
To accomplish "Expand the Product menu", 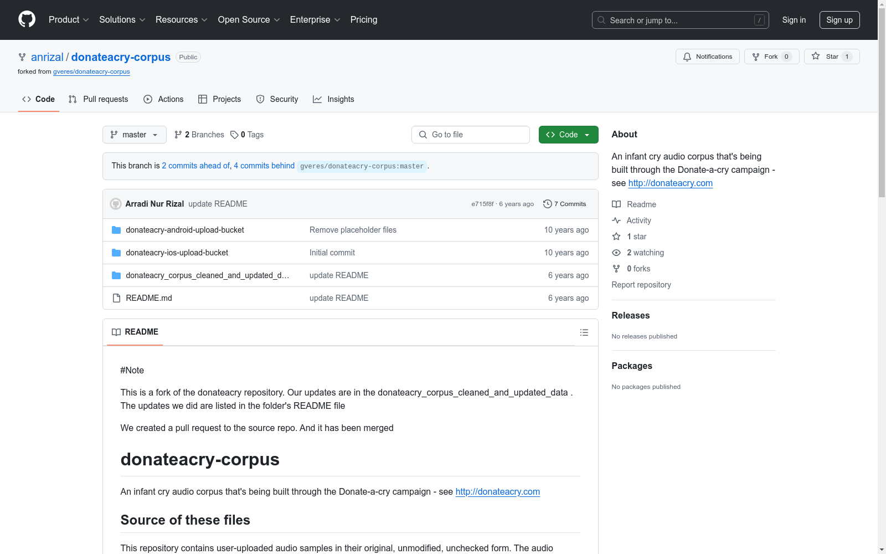I will coord(69,20).
